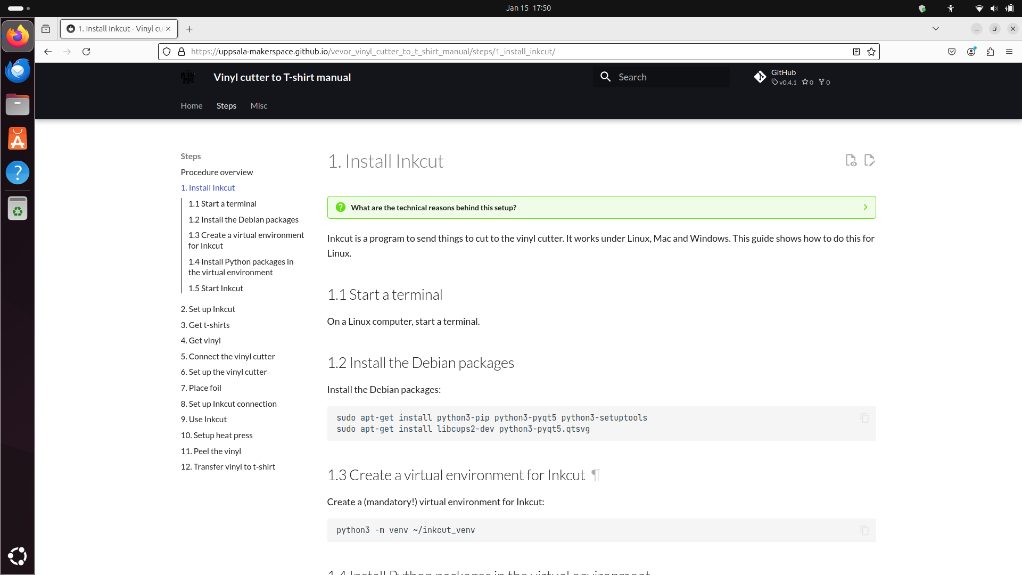Click the green question mark icon

[341, 208]
